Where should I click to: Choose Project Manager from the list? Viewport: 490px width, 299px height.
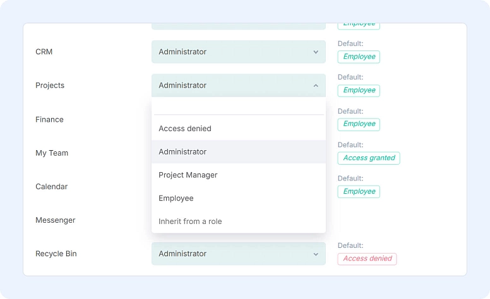tap(188, 175)
